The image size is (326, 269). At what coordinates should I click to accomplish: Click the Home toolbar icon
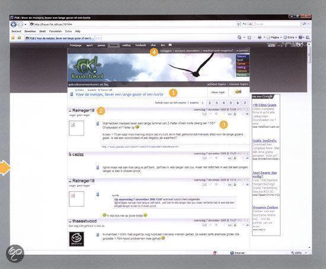click(239, 37)
